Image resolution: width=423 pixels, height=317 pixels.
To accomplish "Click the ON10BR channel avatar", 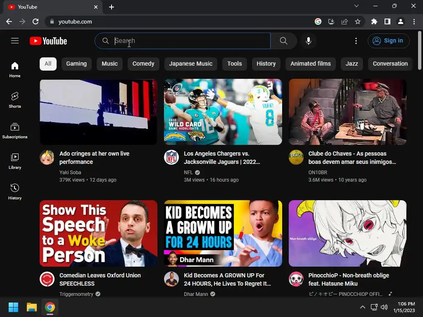I will 296,157.
